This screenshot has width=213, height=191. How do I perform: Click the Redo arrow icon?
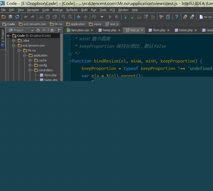point(32,17)
